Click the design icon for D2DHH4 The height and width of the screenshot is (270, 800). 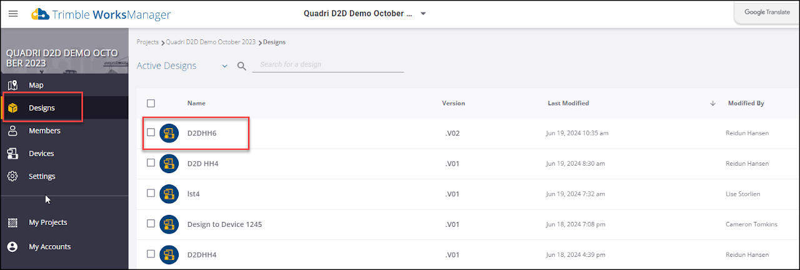tap(169, 254)
